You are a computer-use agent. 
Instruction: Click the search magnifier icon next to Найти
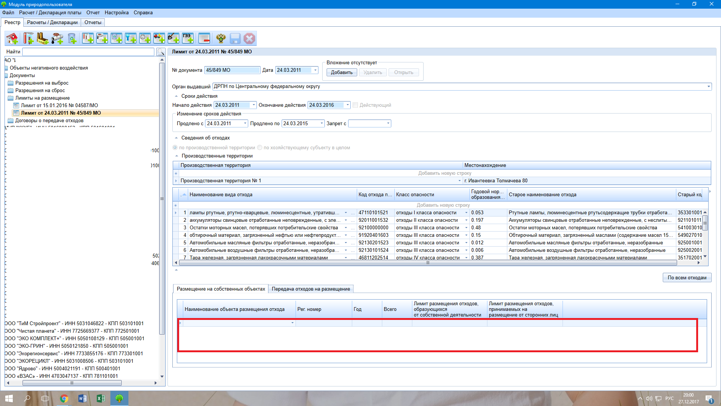(161, 52)
